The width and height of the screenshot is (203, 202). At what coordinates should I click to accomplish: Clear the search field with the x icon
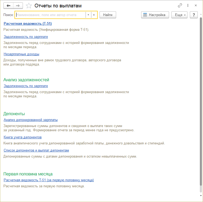click(94, 15)
